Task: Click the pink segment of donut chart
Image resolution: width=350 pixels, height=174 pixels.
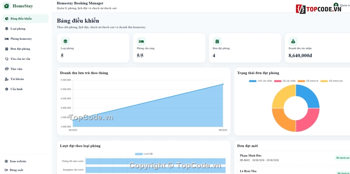Action: 309,121
